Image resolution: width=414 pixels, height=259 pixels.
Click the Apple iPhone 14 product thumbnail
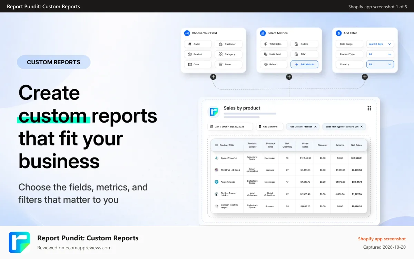217,158
